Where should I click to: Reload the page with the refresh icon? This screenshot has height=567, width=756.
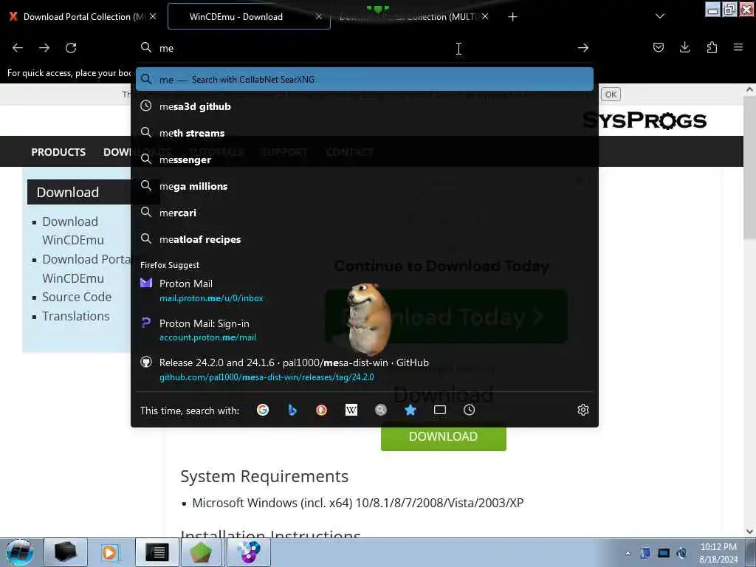(71, 48)
